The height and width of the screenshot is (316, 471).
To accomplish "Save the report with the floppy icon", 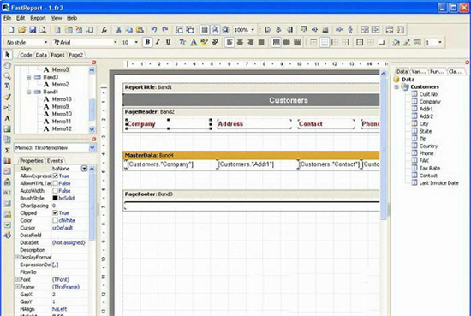I will pos(33,30).
